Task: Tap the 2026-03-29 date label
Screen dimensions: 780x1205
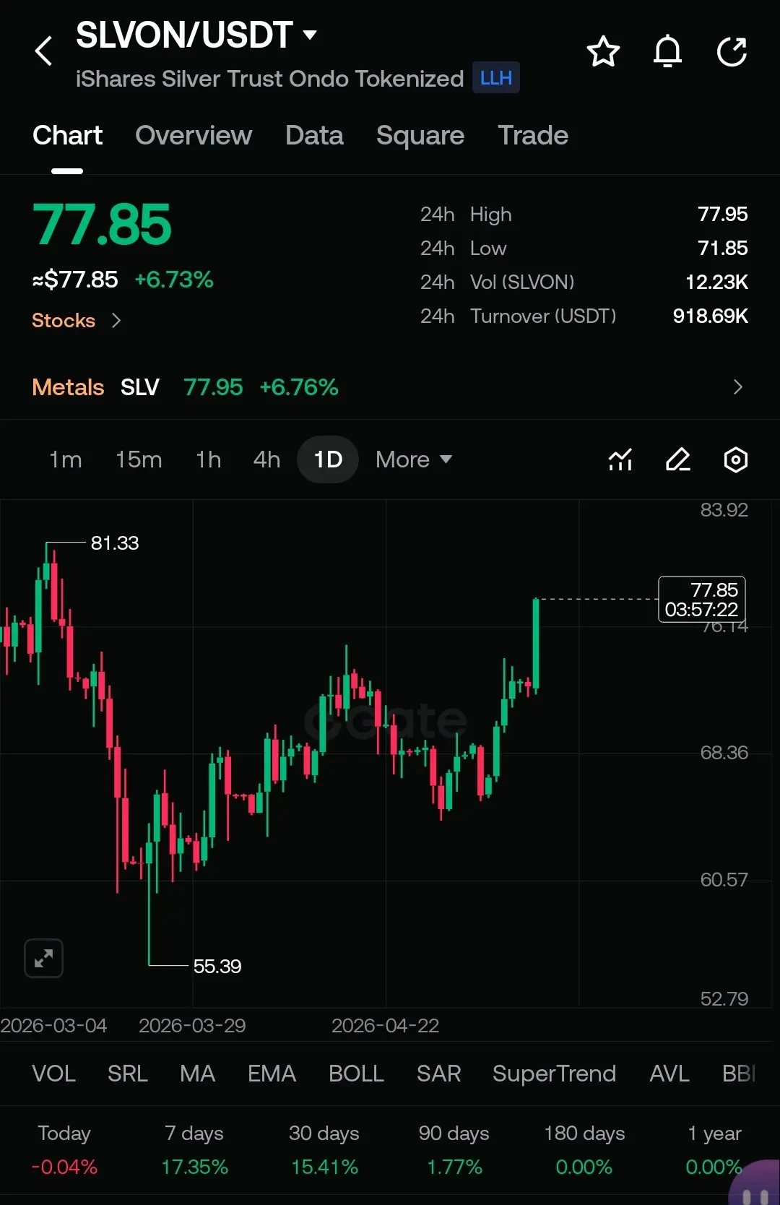Action: [192, 1026]
